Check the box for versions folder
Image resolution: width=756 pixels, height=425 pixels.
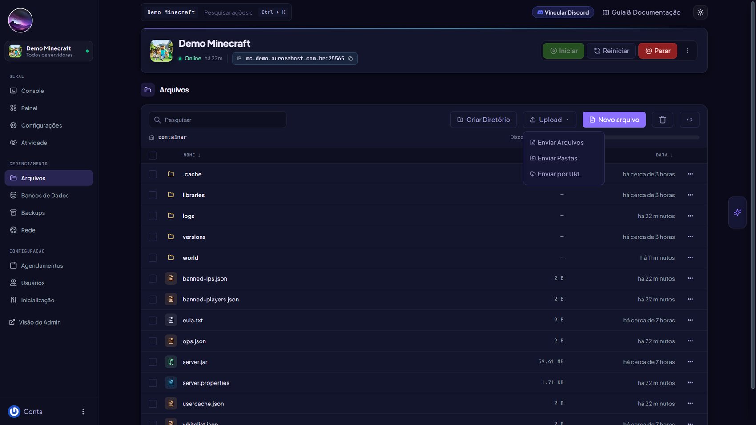(x=153, y=237)
